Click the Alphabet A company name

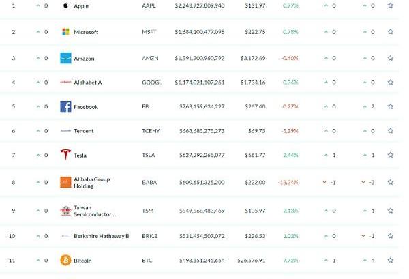(87, 83)
